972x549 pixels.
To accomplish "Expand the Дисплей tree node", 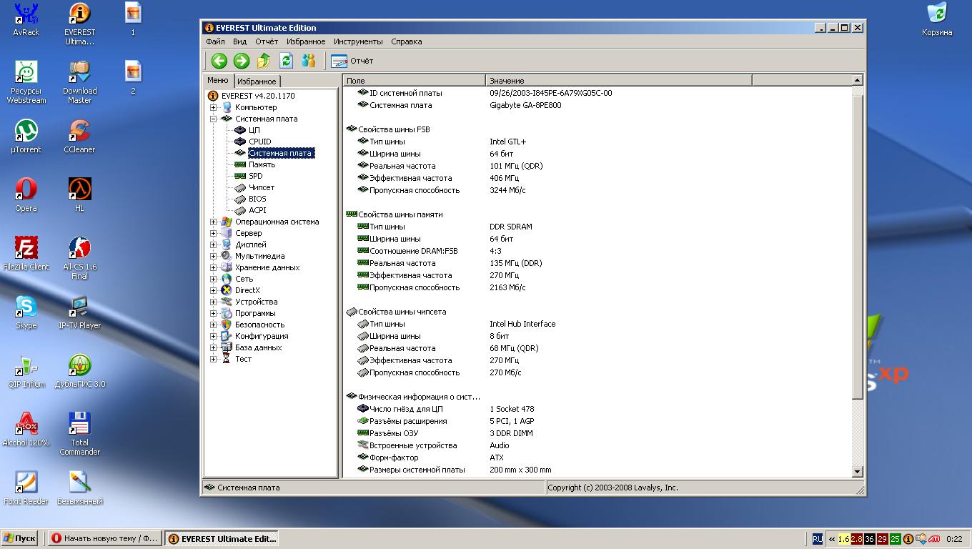I will click(213, 244).
